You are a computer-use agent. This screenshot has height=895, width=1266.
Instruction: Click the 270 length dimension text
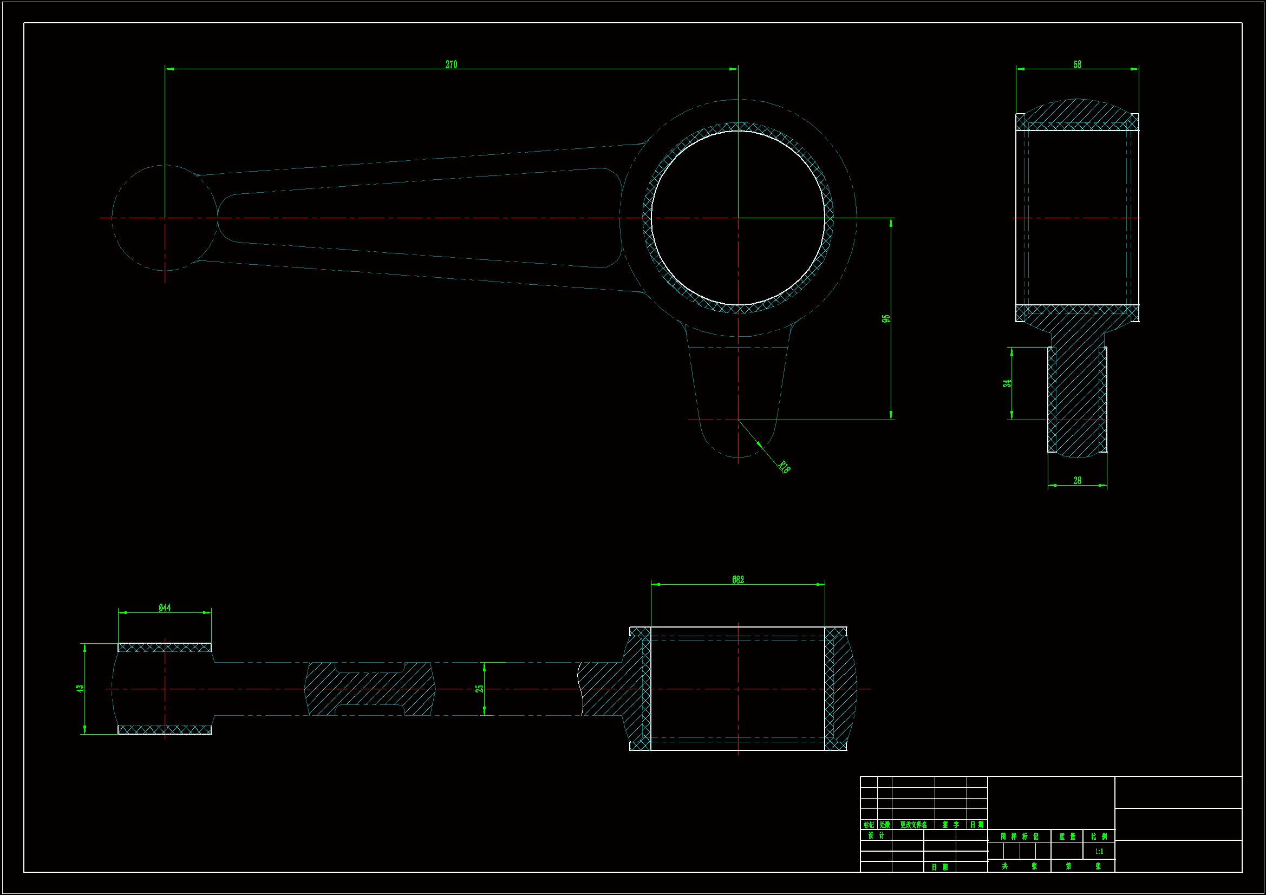(451, 64)
